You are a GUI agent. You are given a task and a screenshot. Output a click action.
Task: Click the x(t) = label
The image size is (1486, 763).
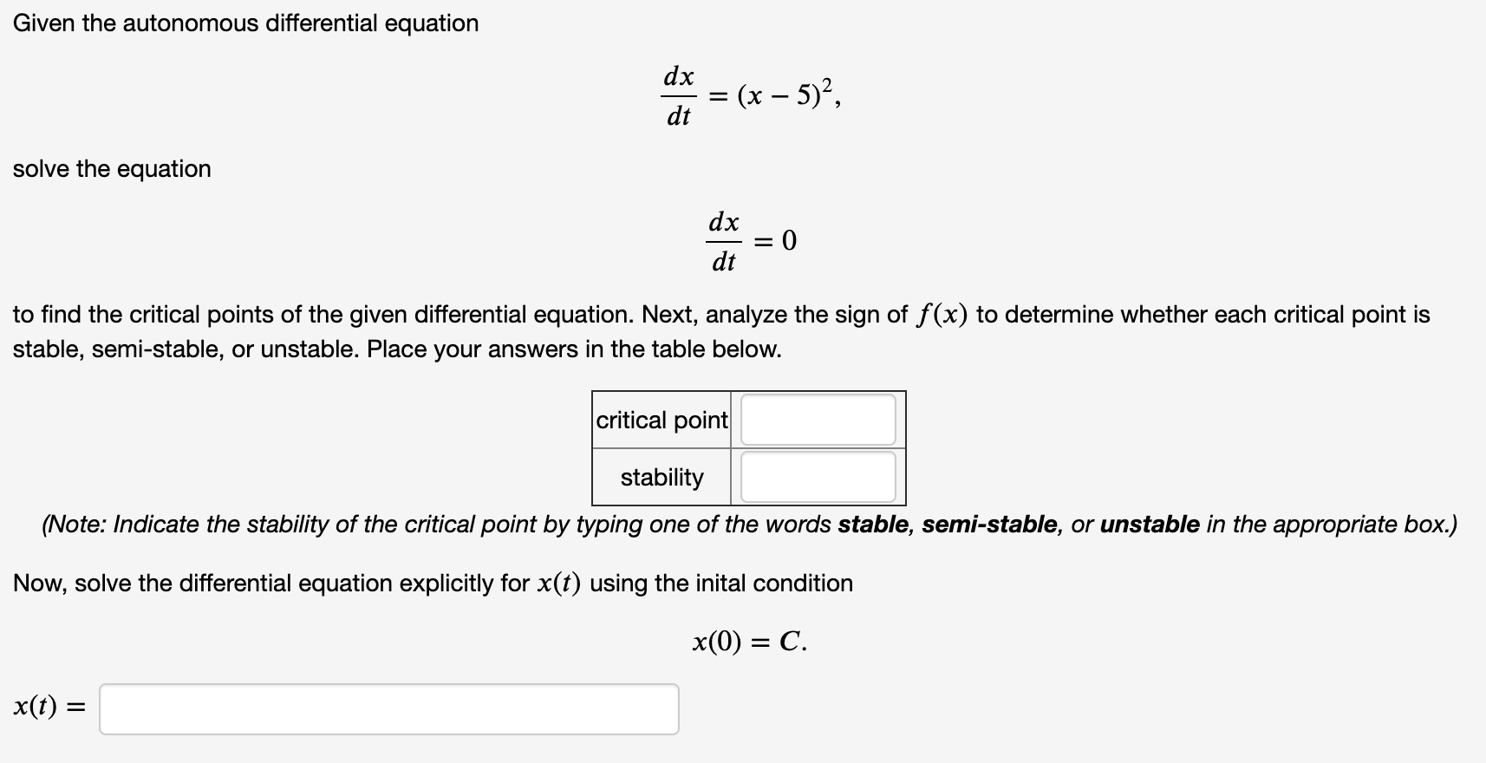pos(48,708)
